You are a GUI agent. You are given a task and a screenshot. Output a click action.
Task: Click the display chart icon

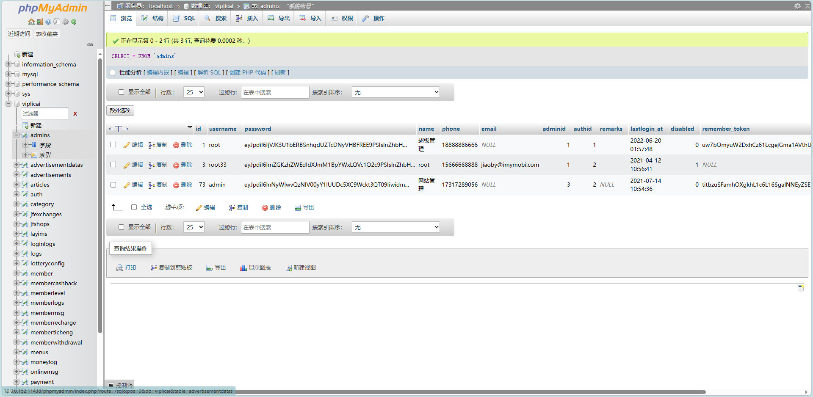(x=243, y=268)
